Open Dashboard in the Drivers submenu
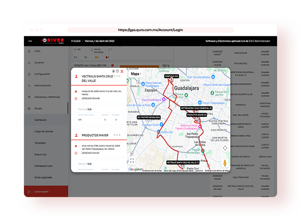 [40, 120]
